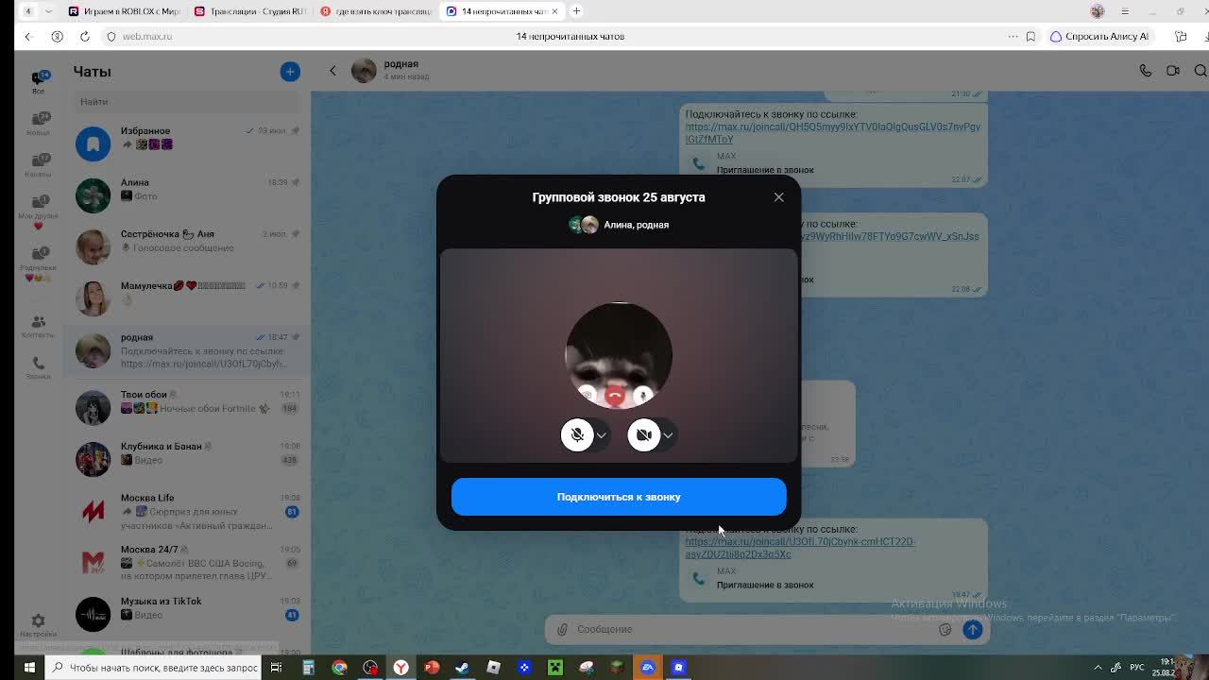Screen dimensions: 1209x680
Task: Open the Сестрёночка Аня chat
Action: pyautogui.click(x=187, y=246)
